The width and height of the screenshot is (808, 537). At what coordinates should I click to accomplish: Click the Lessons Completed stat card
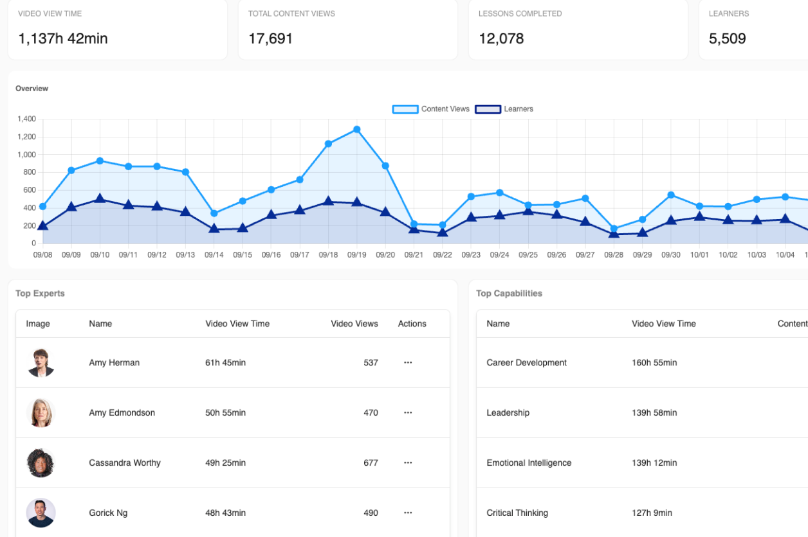pyautogui.click(x=578, y=29)
